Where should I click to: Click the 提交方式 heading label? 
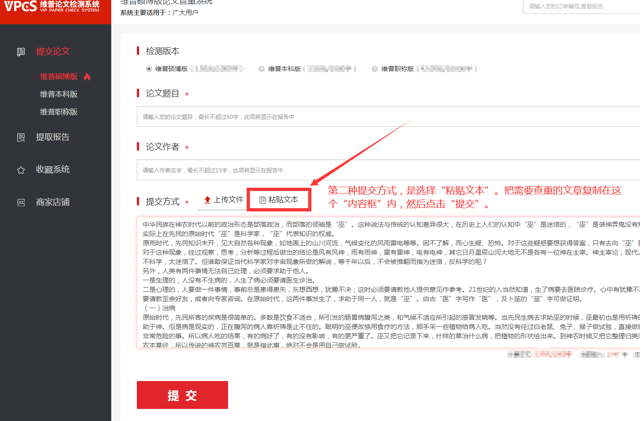coord(162,202)
